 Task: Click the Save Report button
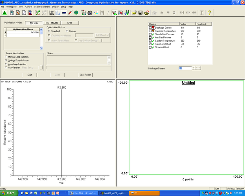85,75
